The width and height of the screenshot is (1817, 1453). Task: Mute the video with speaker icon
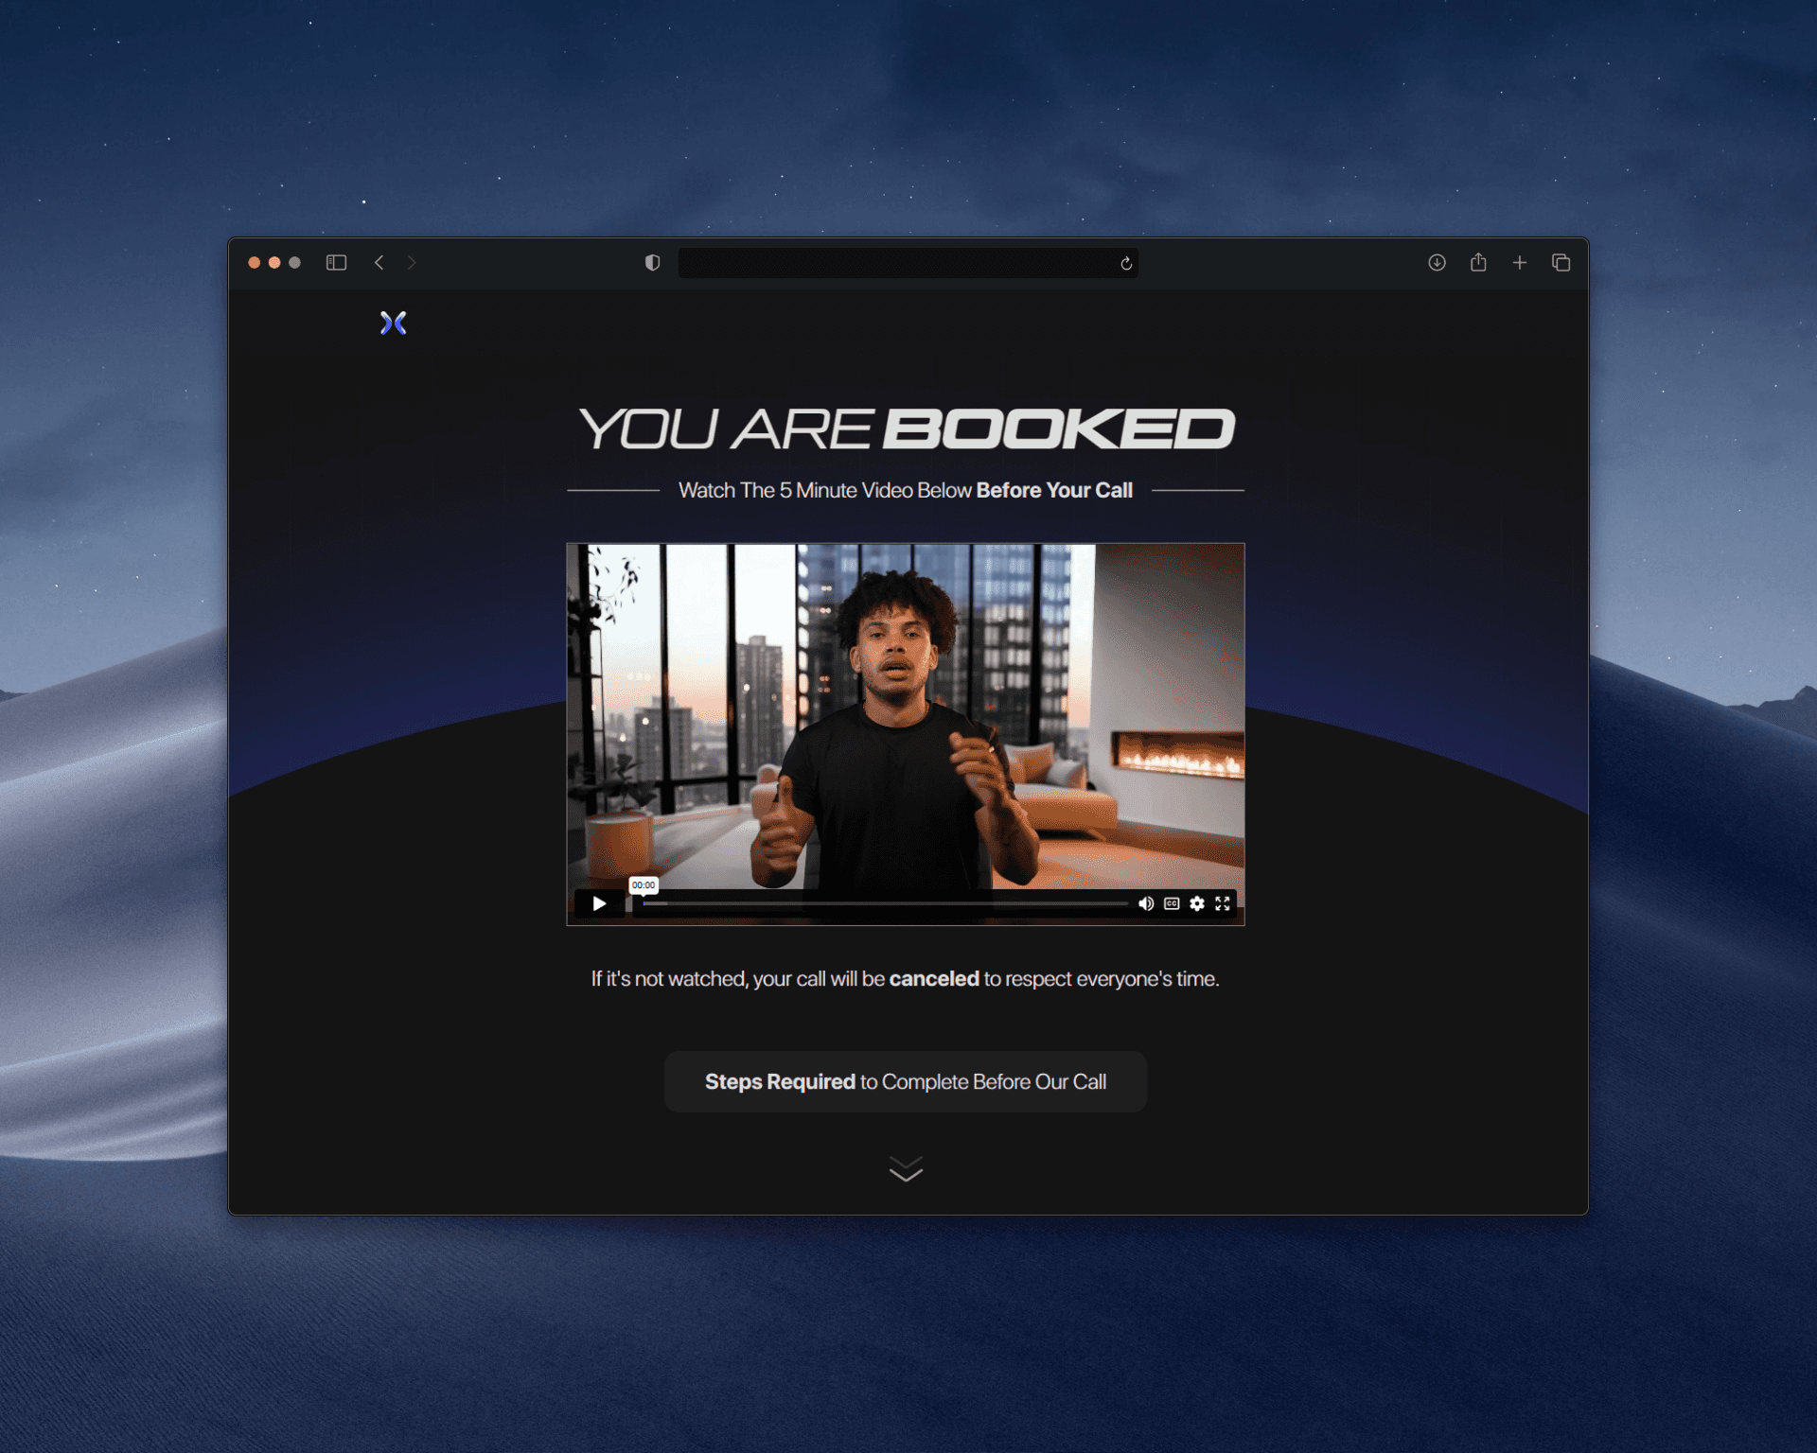pyautogui.click(x=1146, y=903)
